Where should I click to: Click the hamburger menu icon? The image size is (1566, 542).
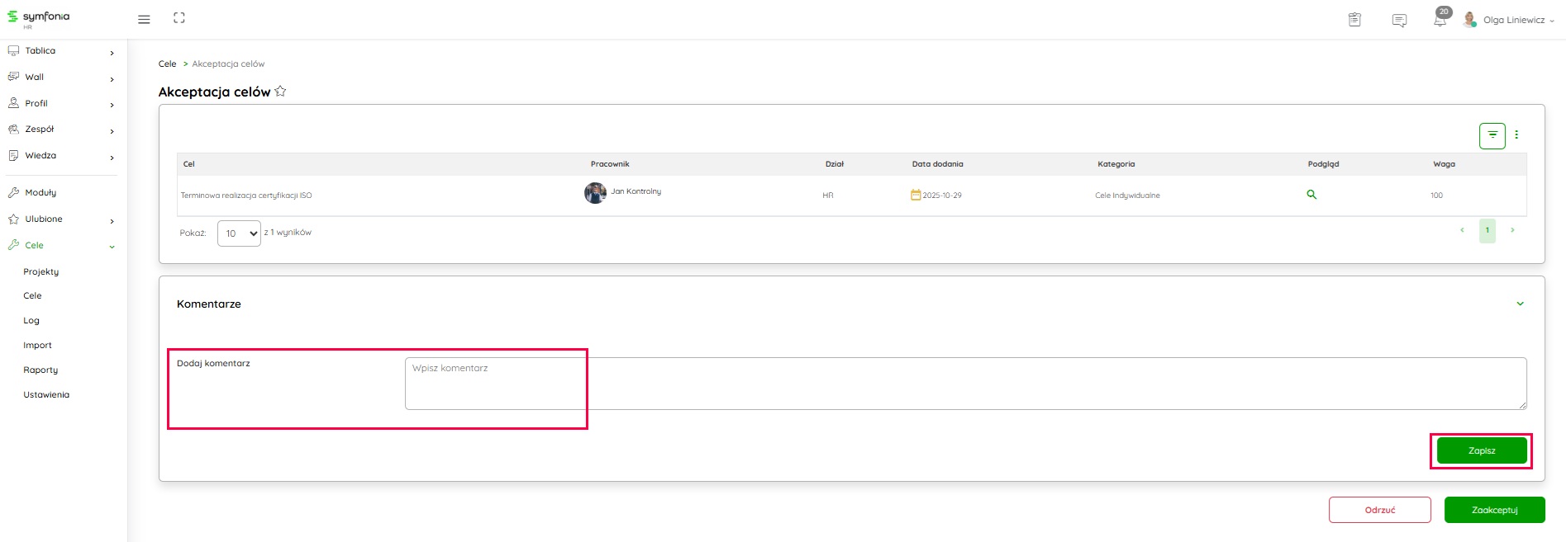[144, 19]
